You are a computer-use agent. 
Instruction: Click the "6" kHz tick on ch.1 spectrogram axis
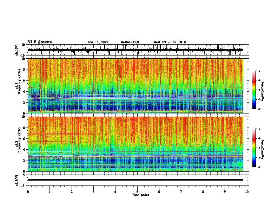tap(24, 80)
